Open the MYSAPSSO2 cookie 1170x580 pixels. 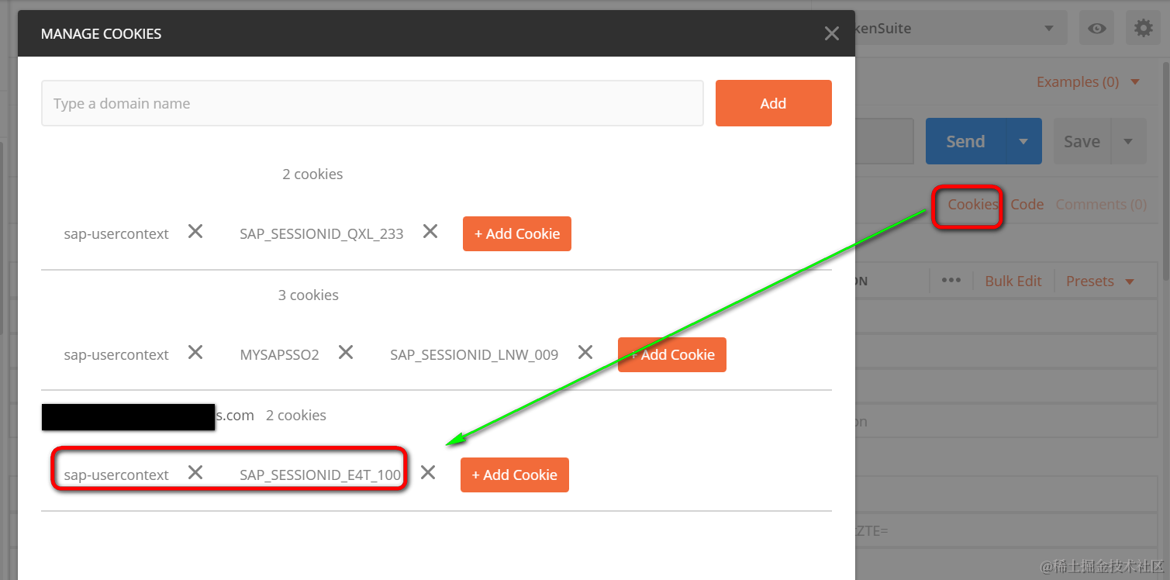pyautogui.click(x=279, y=355)
